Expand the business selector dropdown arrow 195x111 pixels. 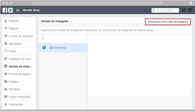click(x=145, y=10)
